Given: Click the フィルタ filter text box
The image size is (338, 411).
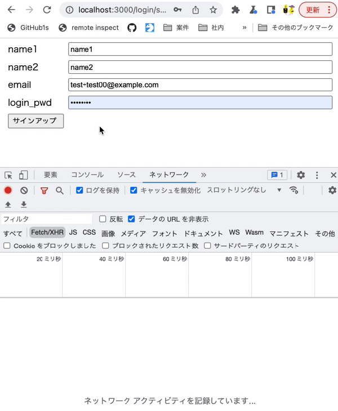Looking at the screenshot, I should [47, 219].
